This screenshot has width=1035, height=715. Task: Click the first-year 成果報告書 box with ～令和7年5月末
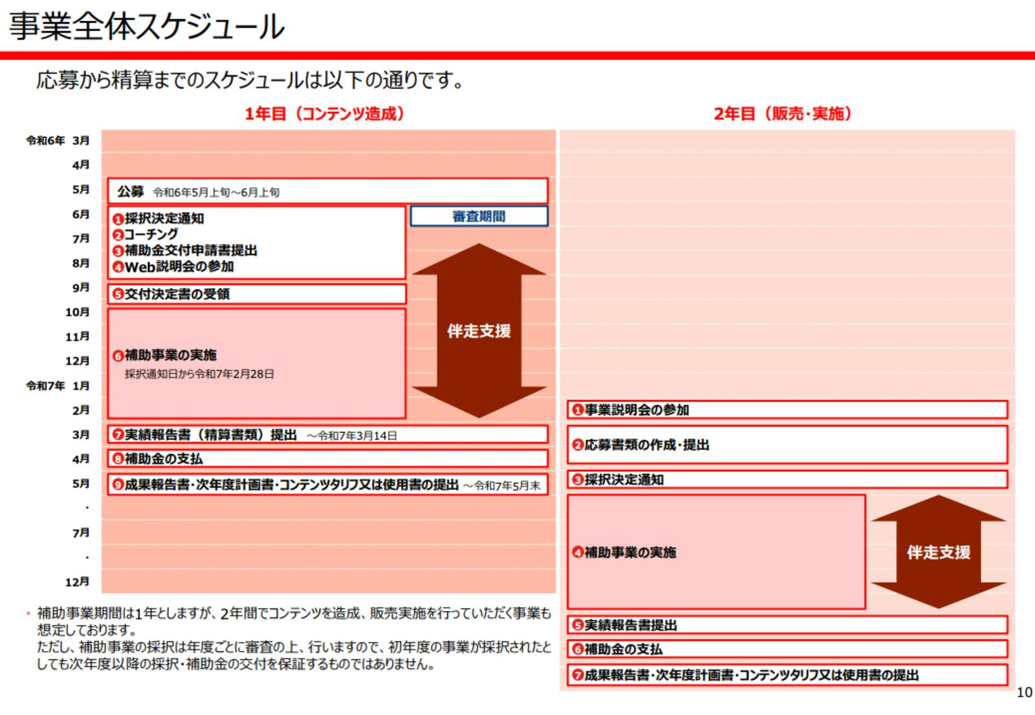click(327, 485)
